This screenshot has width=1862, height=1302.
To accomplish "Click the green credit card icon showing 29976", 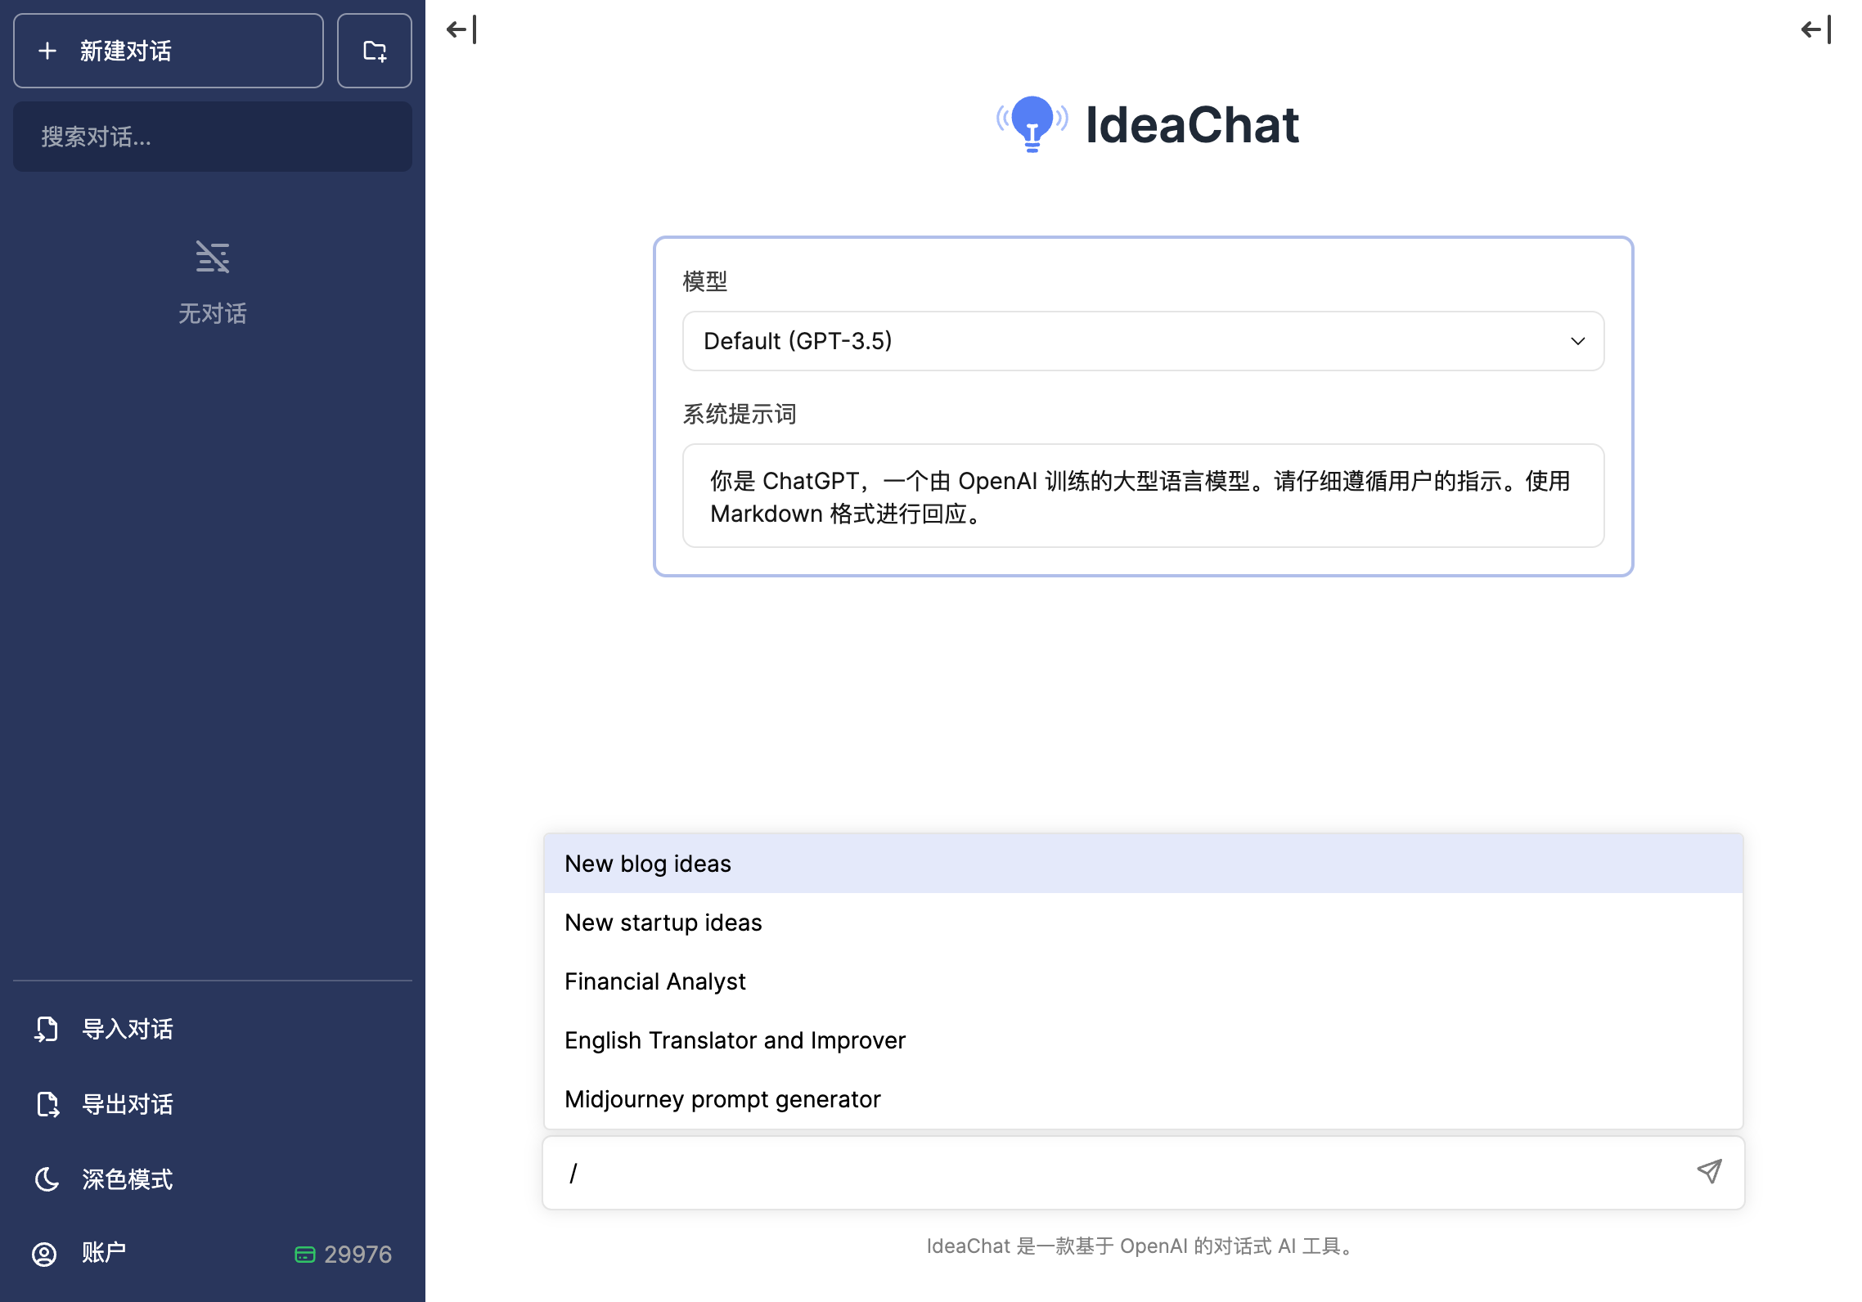I will click(x=307, y=1254).
